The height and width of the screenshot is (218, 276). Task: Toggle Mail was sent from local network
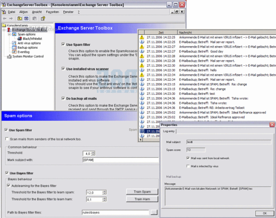coord(188,158)
